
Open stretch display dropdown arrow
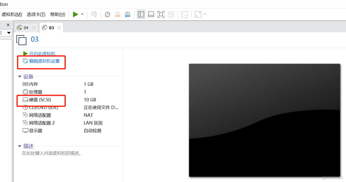tap(205, 14)
